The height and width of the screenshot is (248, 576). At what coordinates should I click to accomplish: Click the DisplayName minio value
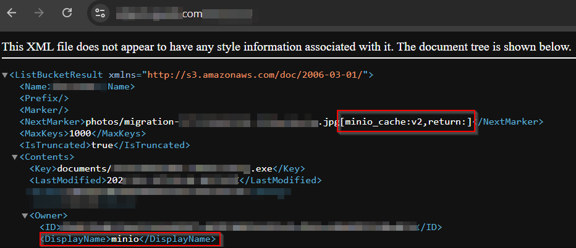(x=125, y=239)
